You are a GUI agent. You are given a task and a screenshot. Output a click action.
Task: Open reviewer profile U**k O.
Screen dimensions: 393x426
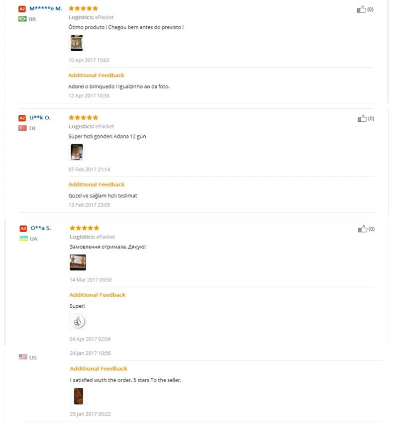40,118
